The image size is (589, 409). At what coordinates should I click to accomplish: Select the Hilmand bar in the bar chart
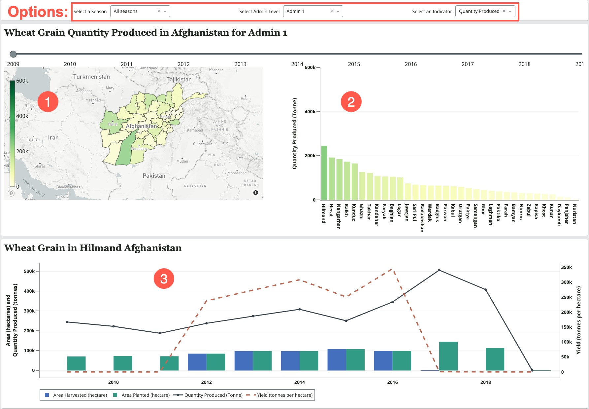(324, 172)
